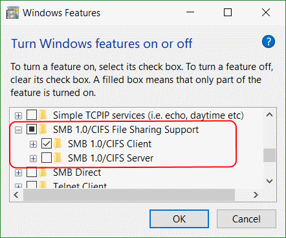Click the SMB Direct folder icon
This screenshot has width=286, height=238.
click(x=43, y=173)
